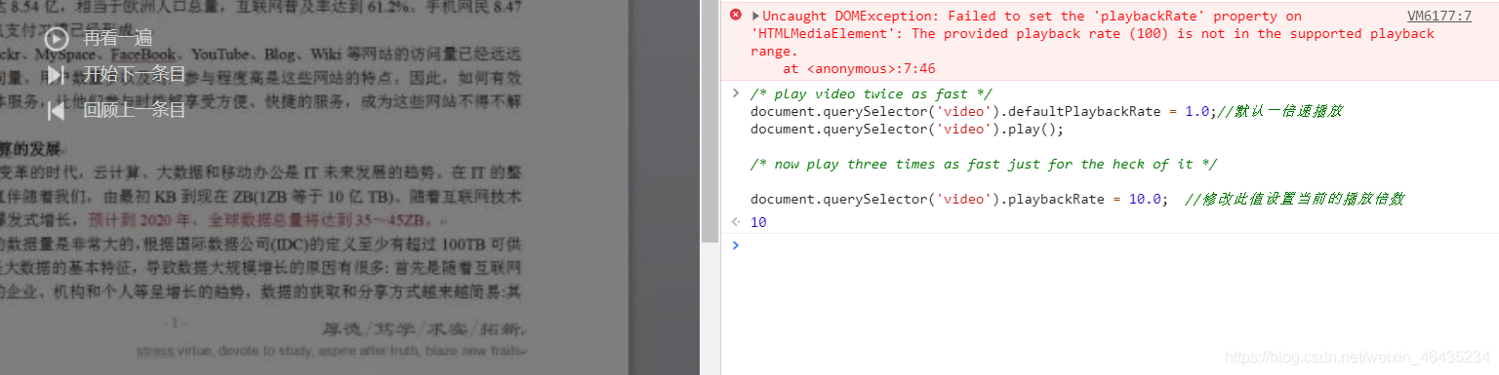Screen dimensions: 1499x375
Task: Click the red error circle icon in console
Action: 736,16
